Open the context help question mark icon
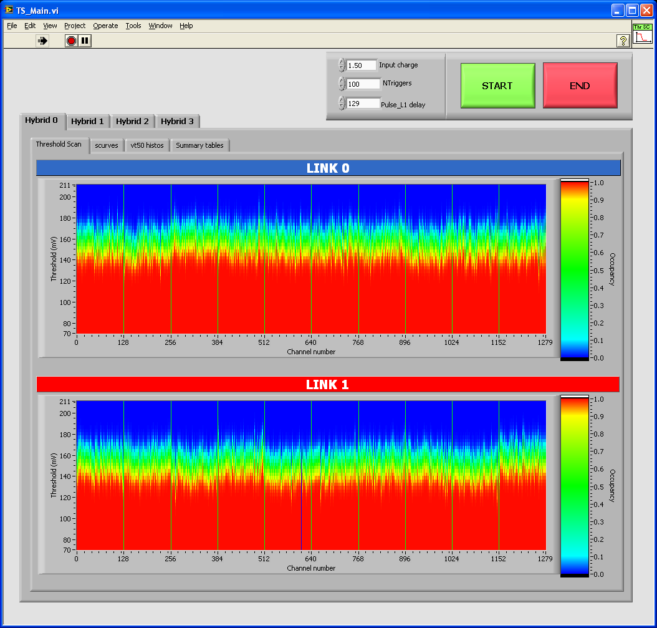 622,41
